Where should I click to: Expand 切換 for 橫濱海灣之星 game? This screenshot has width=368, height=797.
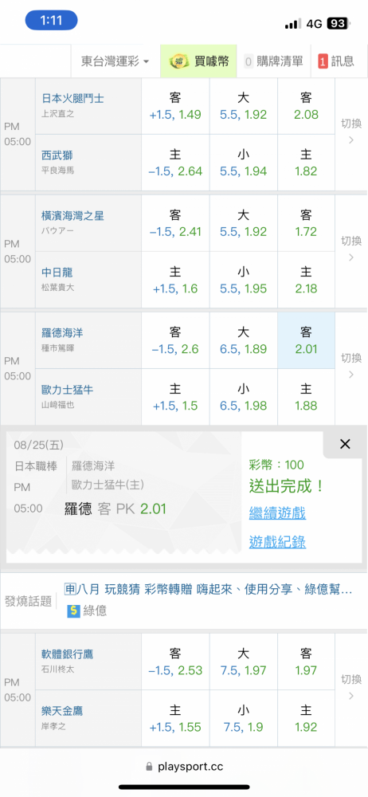351,249
